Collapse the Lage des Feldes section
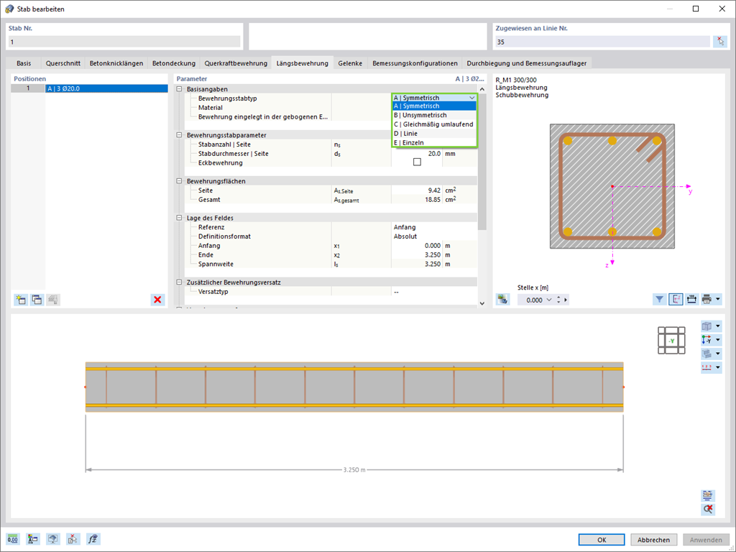Image resolution: width=736 pixels, height=552 pixels. coord(179,218)
